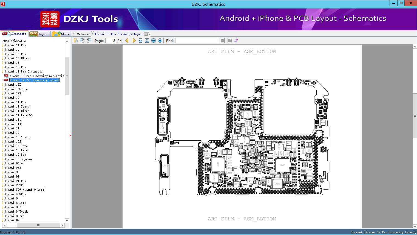Click the folder icon beside Xiaomi 13 Ultra
This screenshot has width=417, height=235.
click(x=3, y=58)
